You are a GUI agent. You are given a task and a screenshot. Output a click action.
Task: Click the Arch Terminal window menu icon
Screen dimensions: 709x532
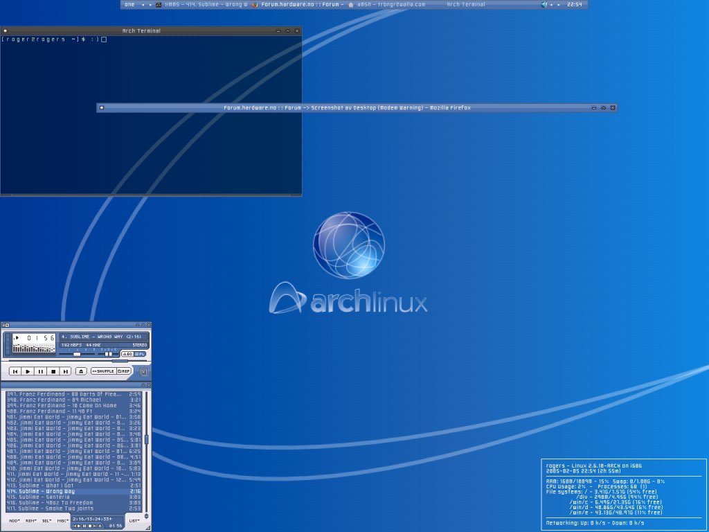(x=5, y=30)
